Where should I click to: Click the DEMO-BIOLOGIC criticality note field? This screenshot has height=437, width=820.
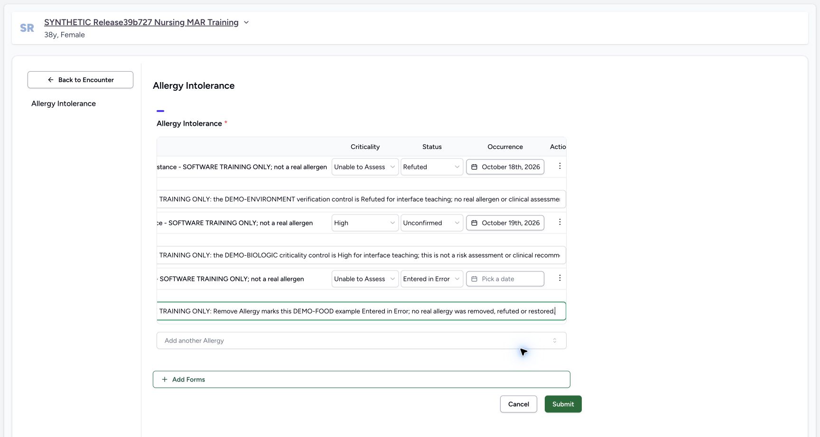click(361, 255)
